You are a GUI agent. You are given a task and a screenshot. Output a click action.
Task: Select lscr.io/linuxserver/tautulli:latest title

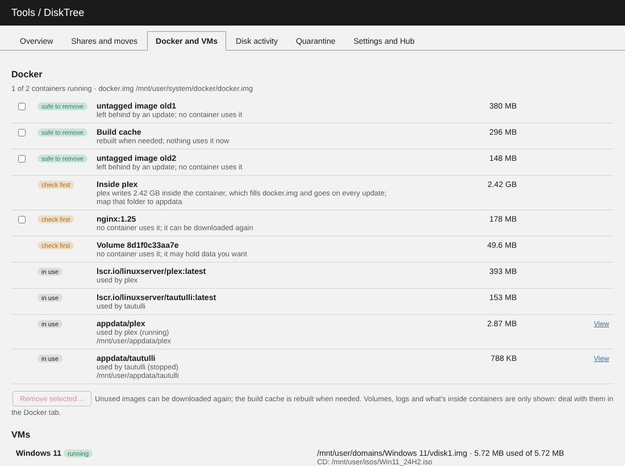(156, 297)
